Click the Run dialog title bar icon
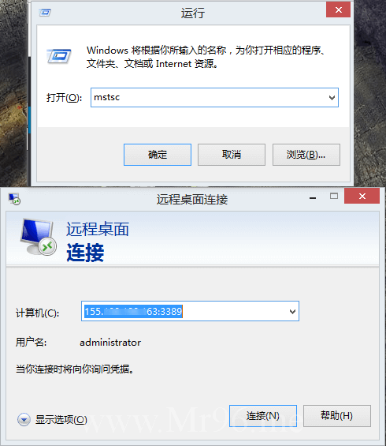Viewport: 386px width, 446px height. 45,13
